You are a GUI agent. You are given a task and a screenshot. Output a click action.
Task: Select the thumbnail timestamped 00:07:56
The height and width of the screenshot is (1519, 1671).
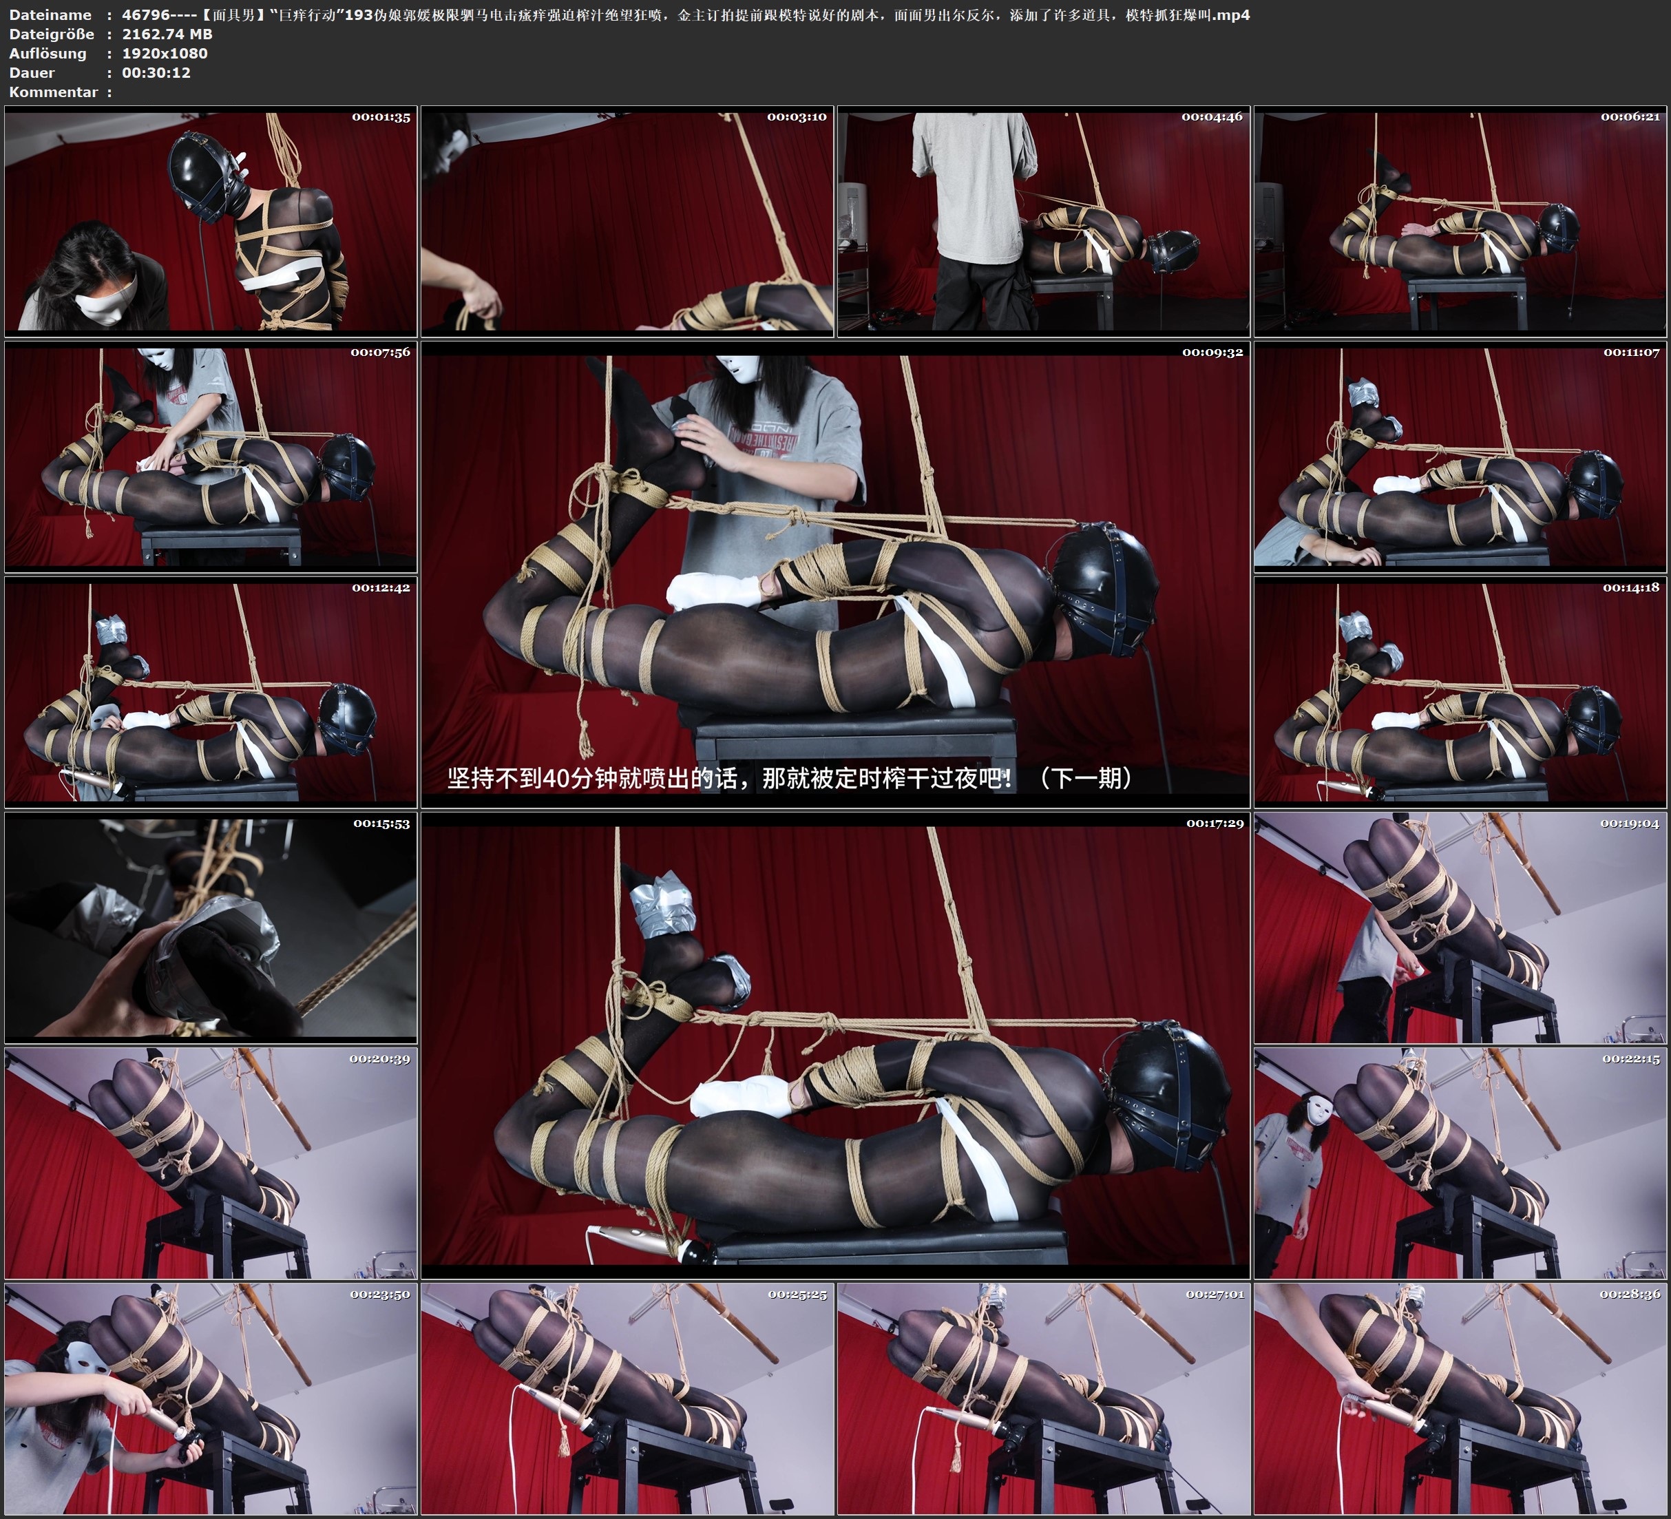pos(211,457)
